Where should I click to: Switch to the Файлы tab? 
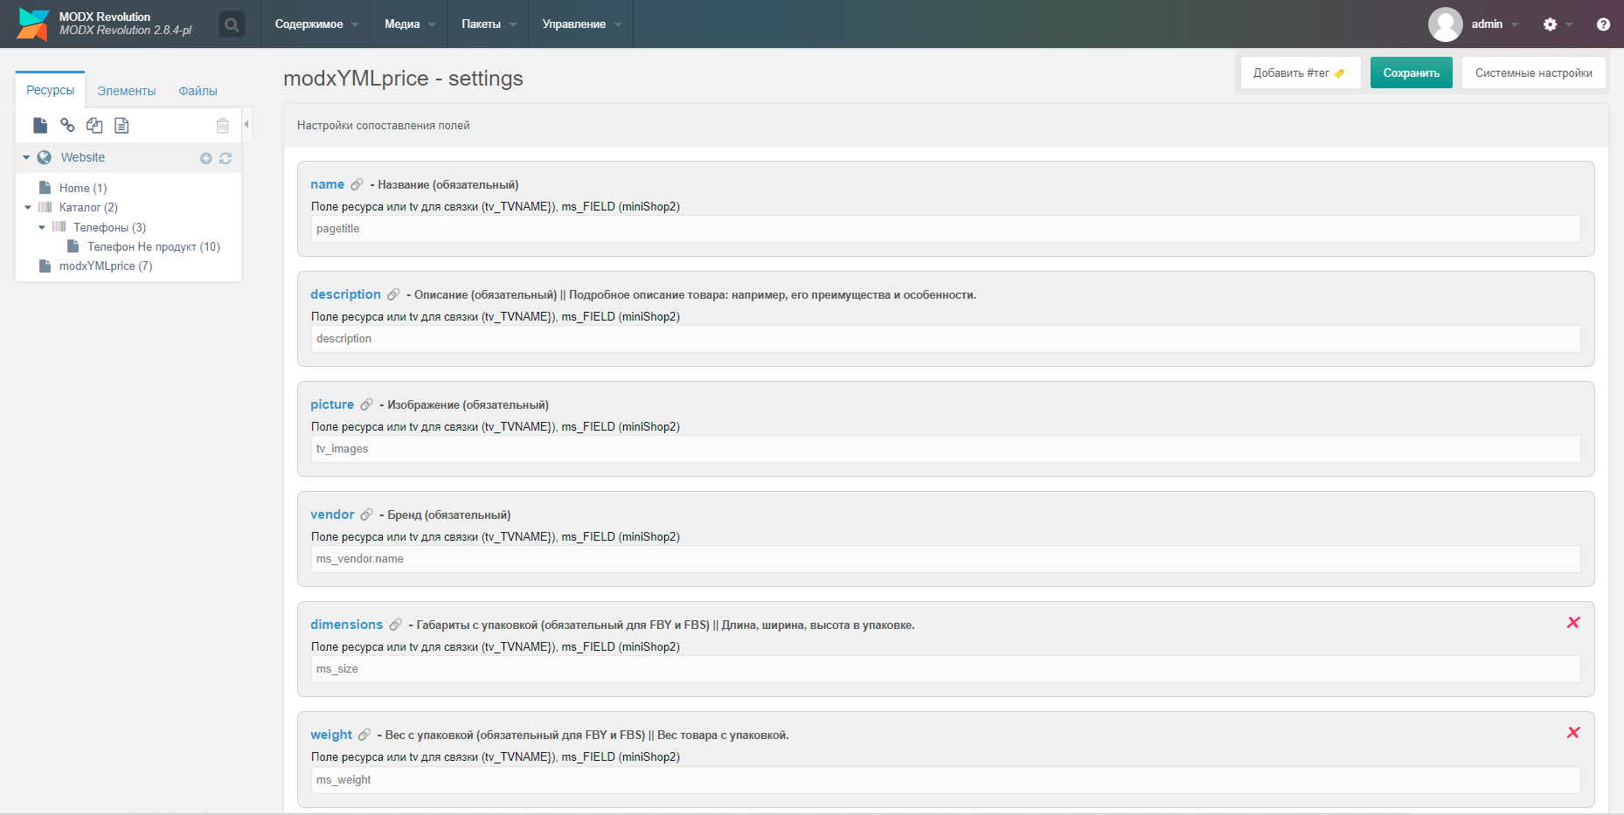pyautogui.click(x=198, y=91)
